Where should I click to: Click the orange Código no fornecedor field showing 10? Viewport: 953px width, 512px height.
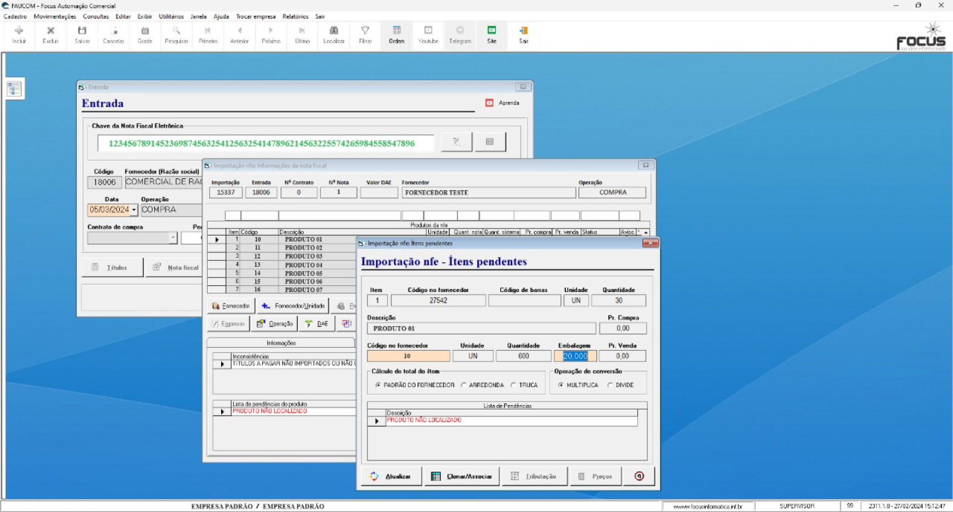click(x=408, y=356)
